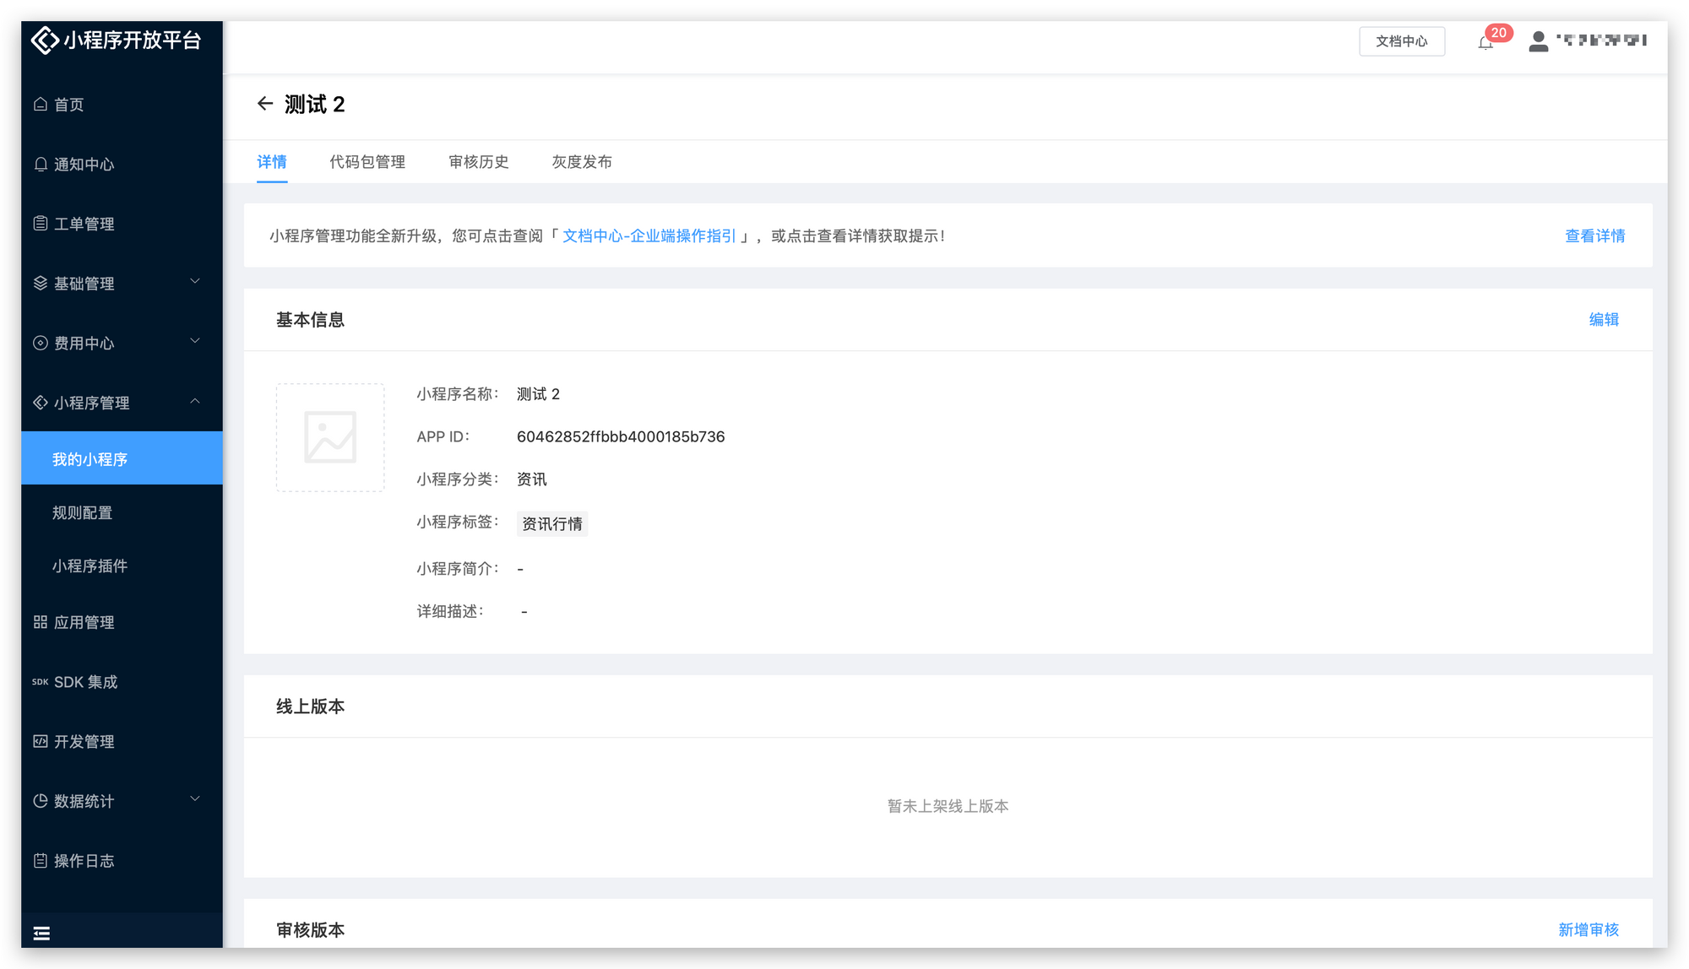Screen dimensions: 1689x969
Task: Click the mini program logo placeholder image
Action: [x=330, y=437]
